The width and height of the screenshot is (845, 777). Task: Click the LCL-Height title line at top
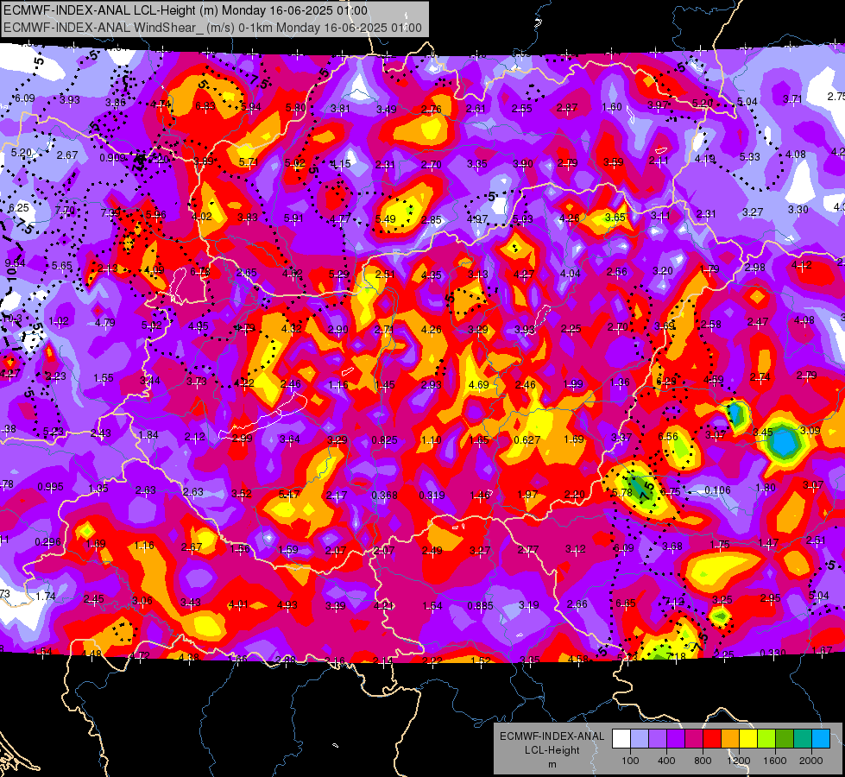tap(186, 10)
